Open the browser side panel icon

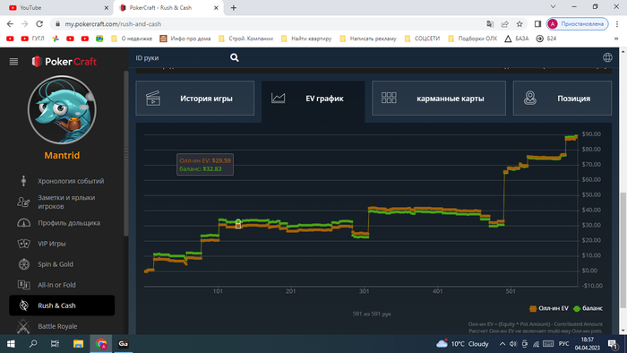click(537, 24)
